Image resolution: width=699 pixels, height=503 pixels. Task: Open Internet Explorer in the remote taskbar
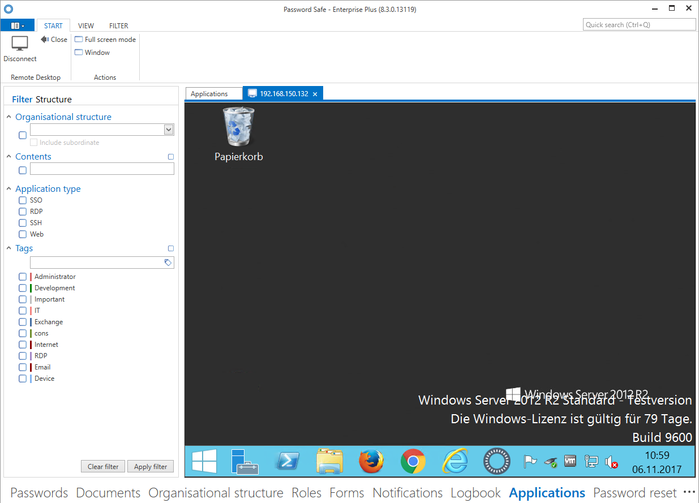pyautogui.click(x=454, y=462)
